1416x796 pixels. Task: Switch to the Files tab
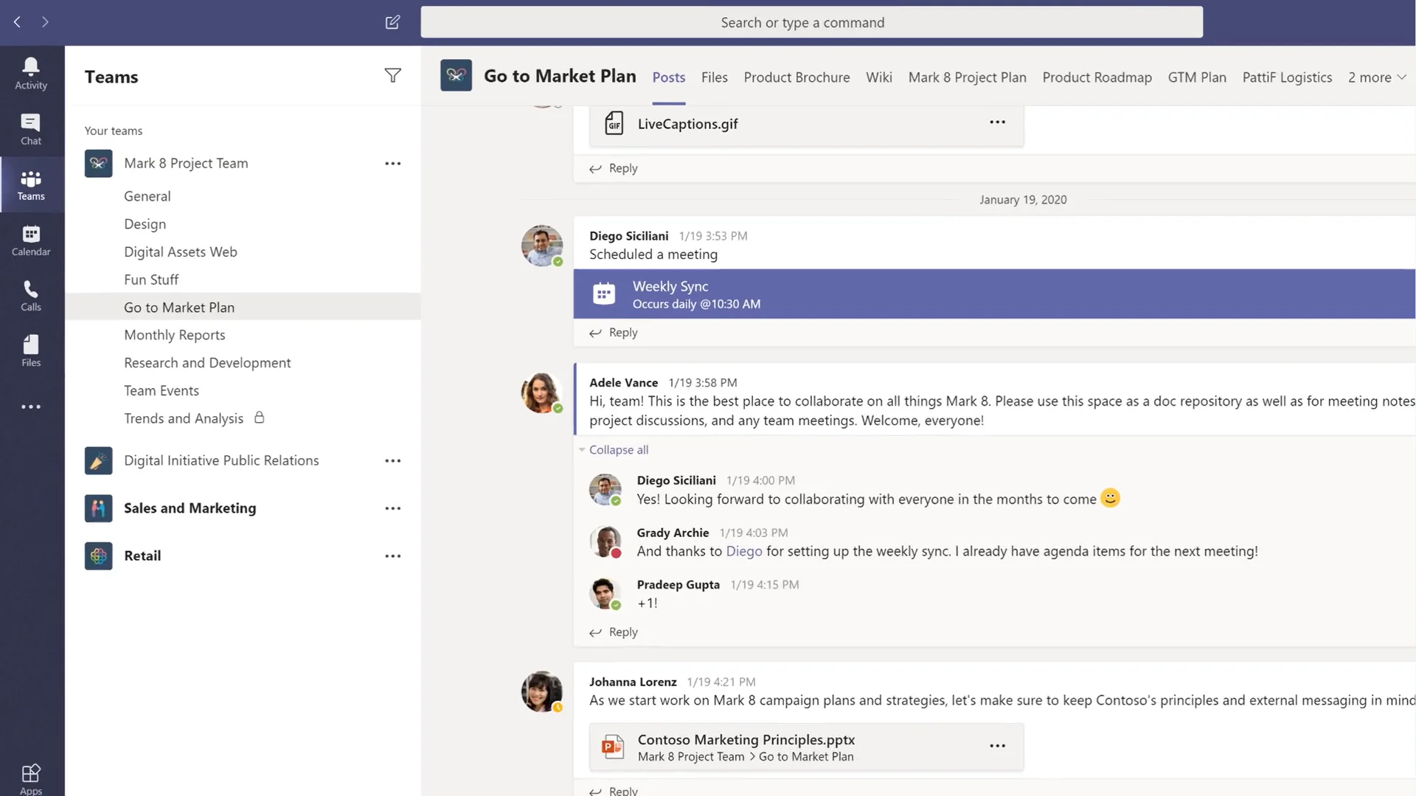714,77
